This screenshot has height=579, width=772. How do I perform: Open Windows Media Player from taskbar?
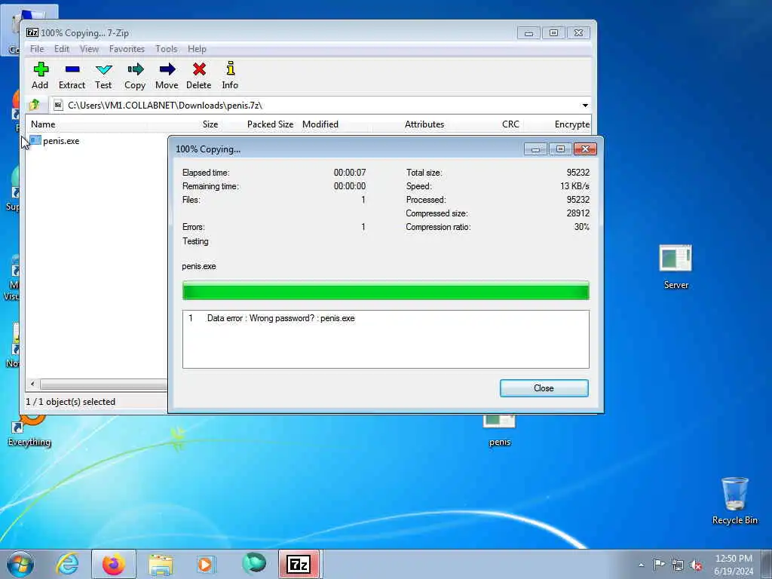point(205,564)
